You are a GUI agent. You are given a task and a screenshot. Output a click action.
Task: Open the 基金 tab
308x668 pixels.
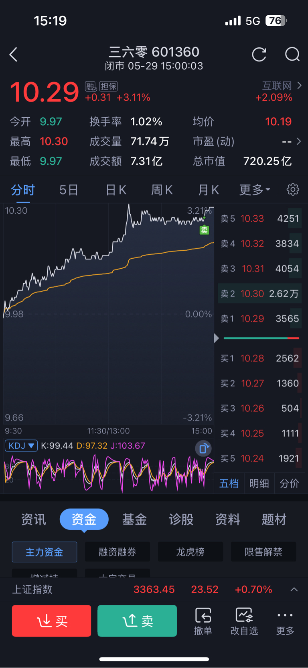tap(134, 519)
